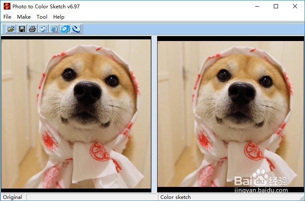Click the Internet Explorer web page icon
Viewport: 305px width, 201px height.
[x=54, y=29]
